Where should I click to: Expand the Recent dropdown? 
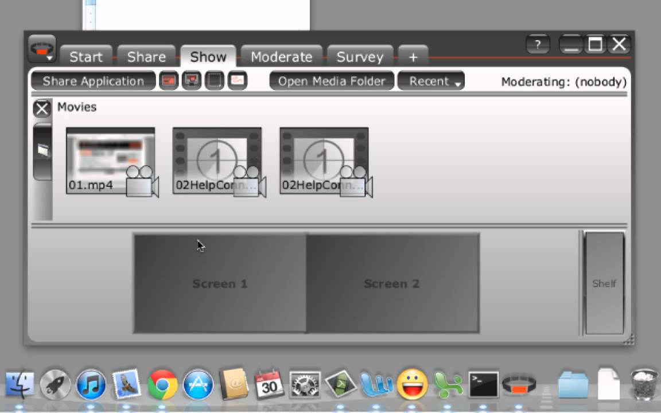pyautogui.click(x=431, y=81)
